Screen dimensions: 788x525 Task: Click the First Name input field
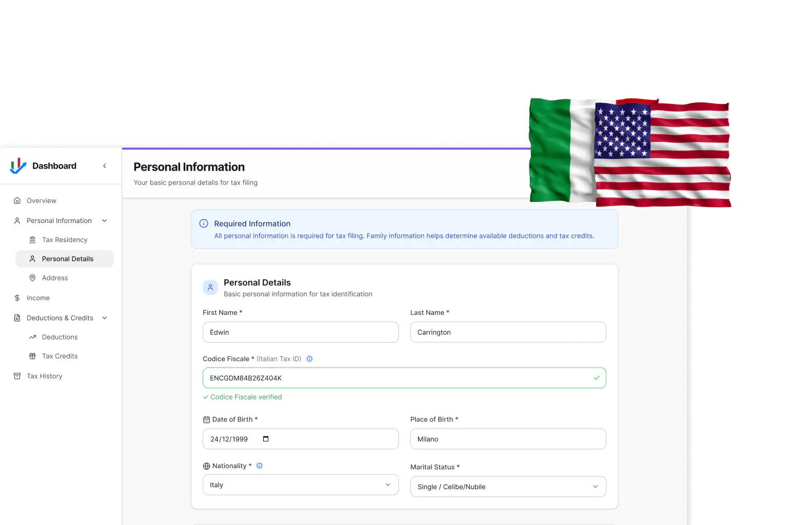point(300,332)
